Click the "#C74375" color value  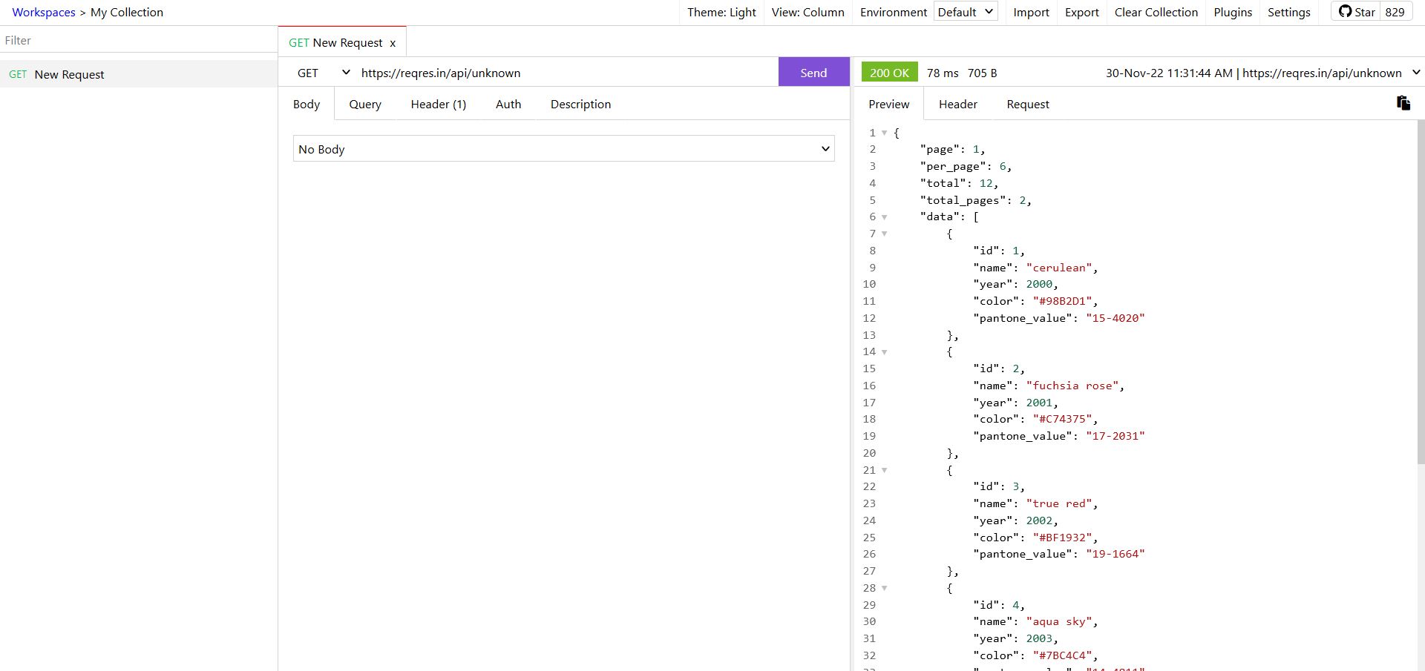[x=1062, y=419]
